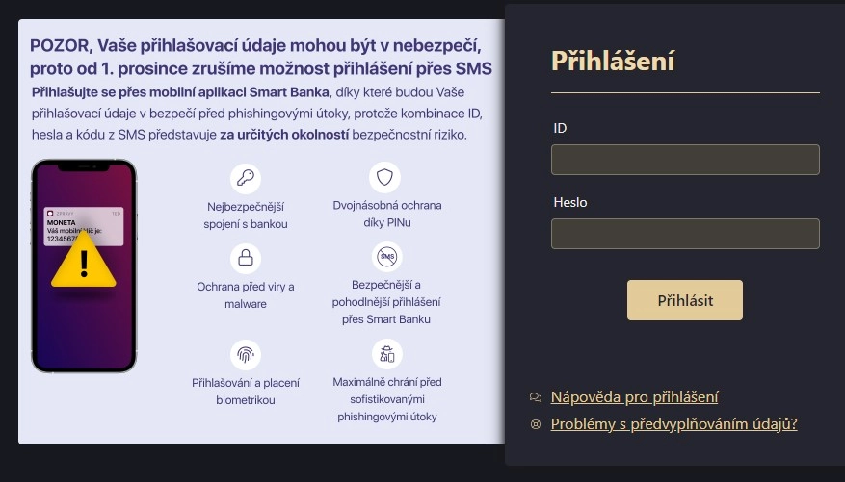
Task: Click the key icon for safest connection
Action: 246,178
